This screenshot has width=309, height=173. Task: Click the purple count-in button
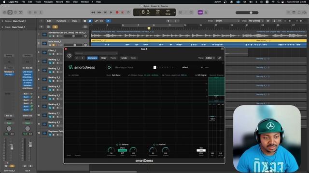200,12
